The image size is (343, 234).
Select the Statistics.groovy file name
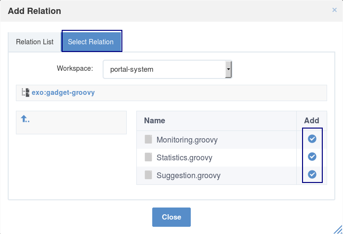[185, 157]
